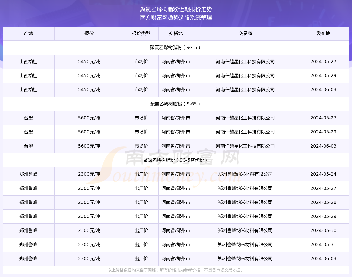Click 河南省/郑州市 in the 2024-05-24 row
Image resolution: width=352 pixels, height=277 pixels.
pyautogui.click(x=176, y=174)
